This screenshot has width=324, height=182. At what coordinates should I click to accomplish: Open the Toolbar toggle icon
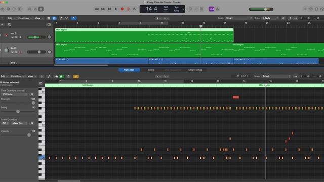click(20, 9)
